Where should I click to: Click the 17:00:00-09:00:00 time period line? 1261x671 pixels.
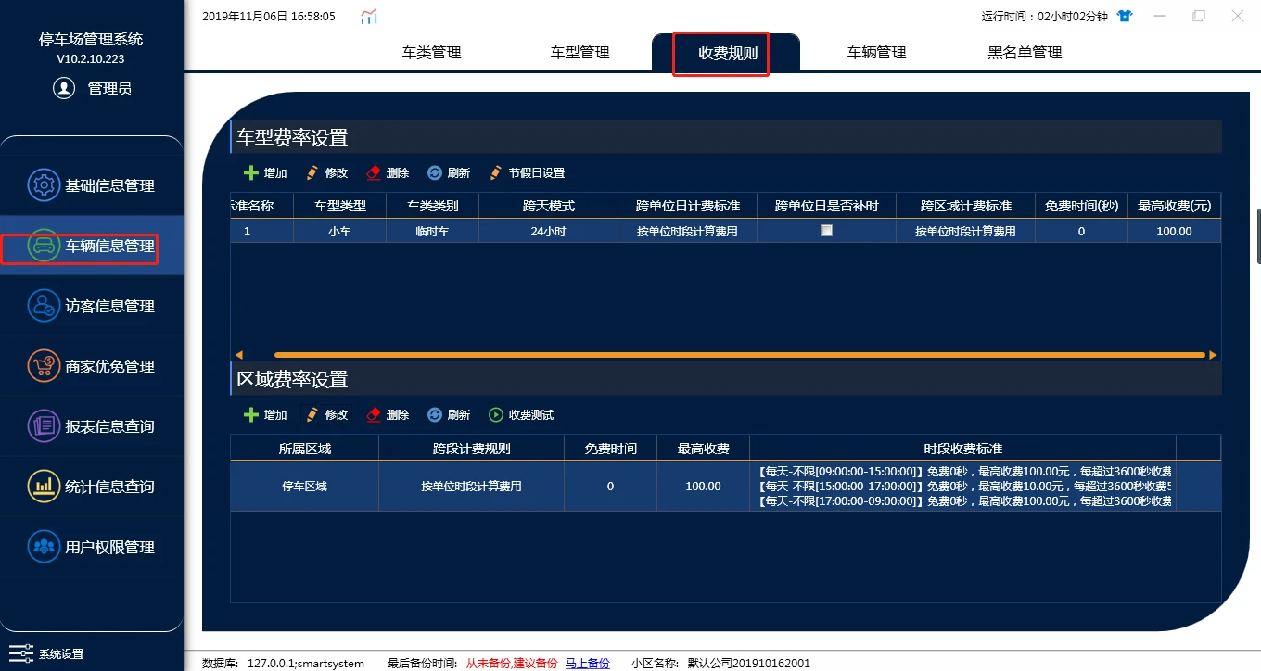pos(964,500)
